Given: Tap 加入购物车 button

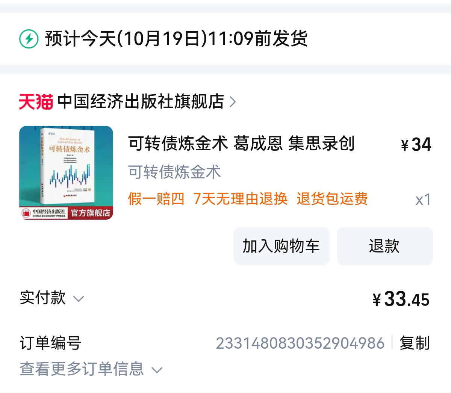Looking at the screenshot, I should coord(281,246).
